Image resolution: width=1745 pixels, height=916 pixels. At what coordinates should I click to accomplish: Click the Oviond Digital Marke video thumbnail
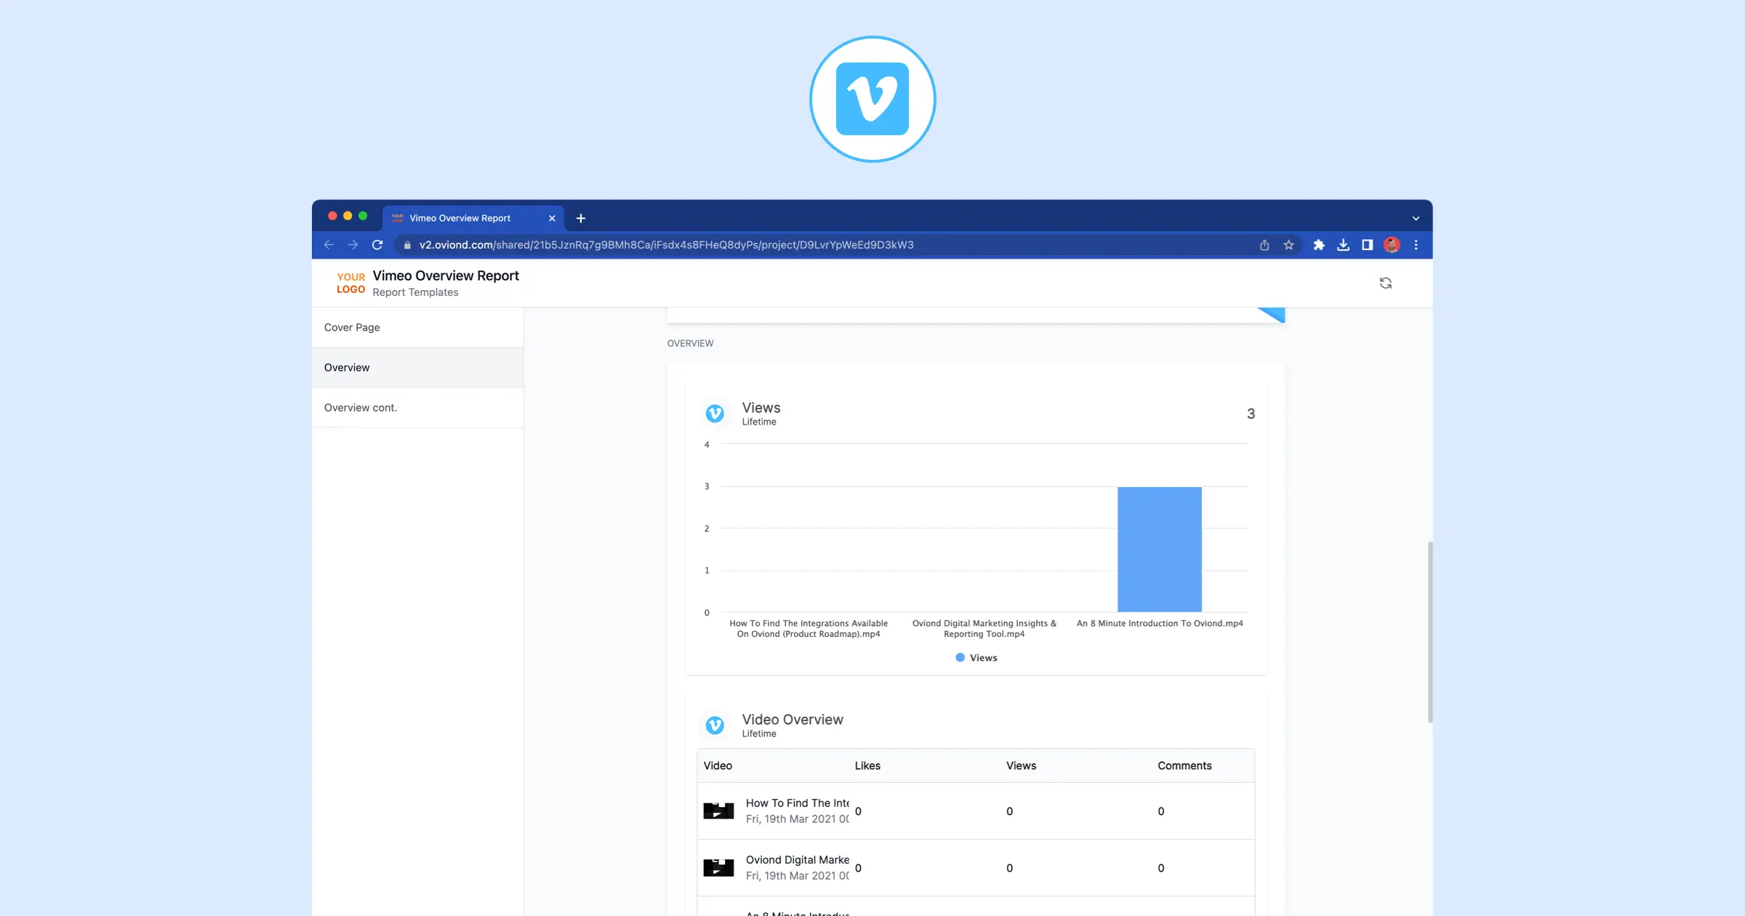pyautogui.click(x=718, y=867)
